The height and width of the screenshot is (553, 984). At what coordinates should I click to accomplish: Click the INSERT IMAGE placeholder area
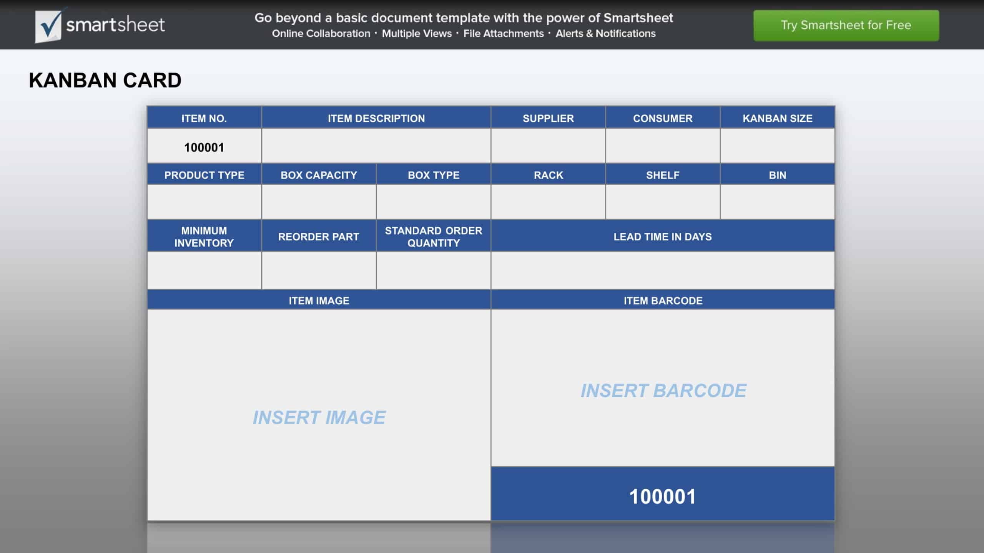(x=319, y=417)
